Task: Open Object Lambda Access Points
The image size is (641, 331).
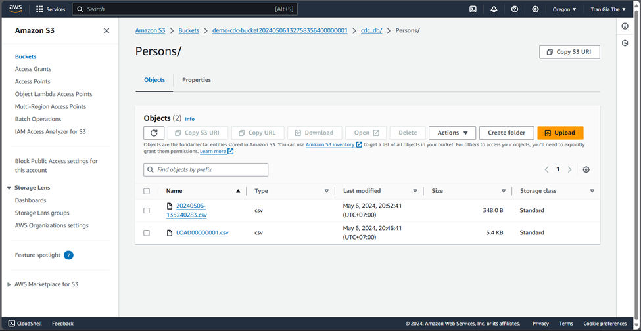Action: [x=53, y=94]
